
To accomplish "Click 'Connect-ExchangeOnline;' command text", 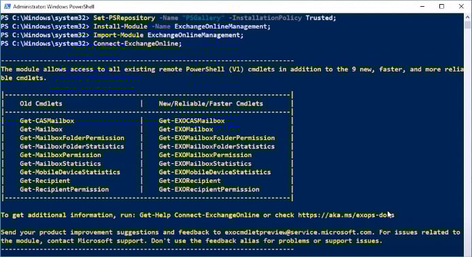I will point(137,44).
